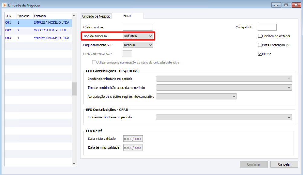Click list scrollbar up arrow

point(74,15)
